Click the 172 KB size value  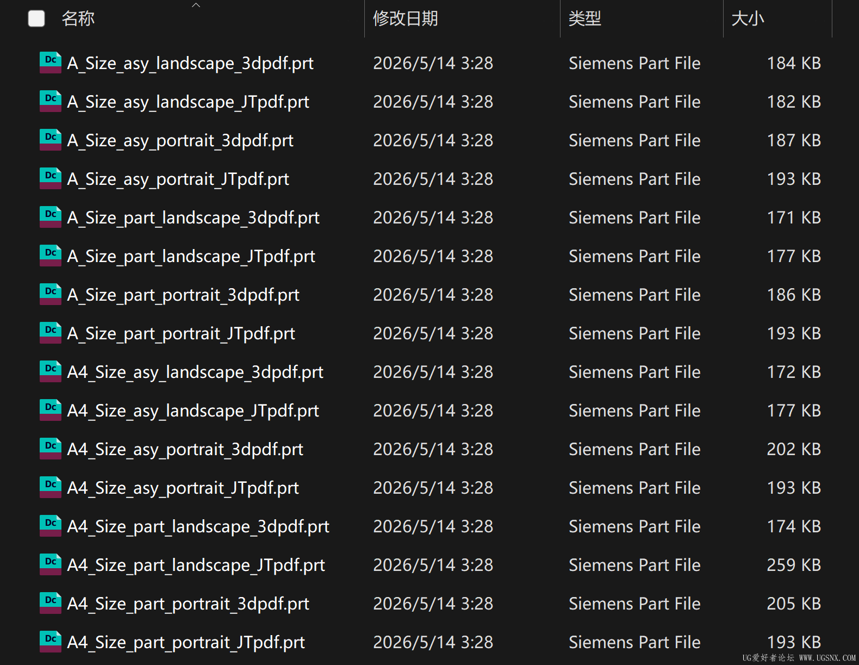click(x=794, y=372)
